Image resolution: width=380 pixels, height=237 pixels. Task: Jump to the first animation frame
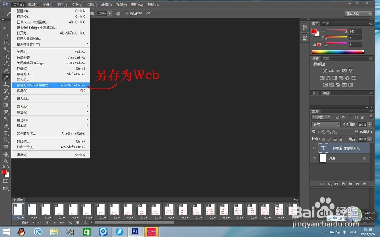(x=39, y=223)
